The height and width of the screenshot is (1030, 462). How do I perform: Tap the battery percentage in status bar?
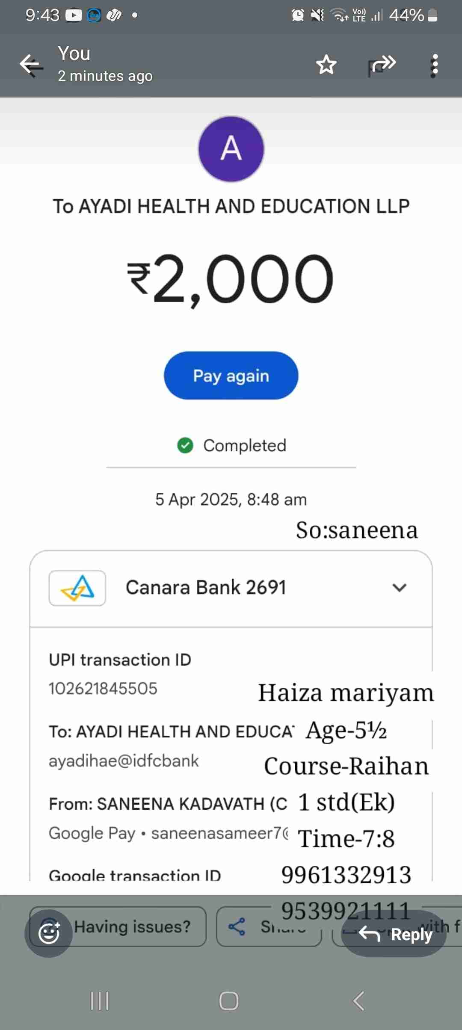point(406,15)
